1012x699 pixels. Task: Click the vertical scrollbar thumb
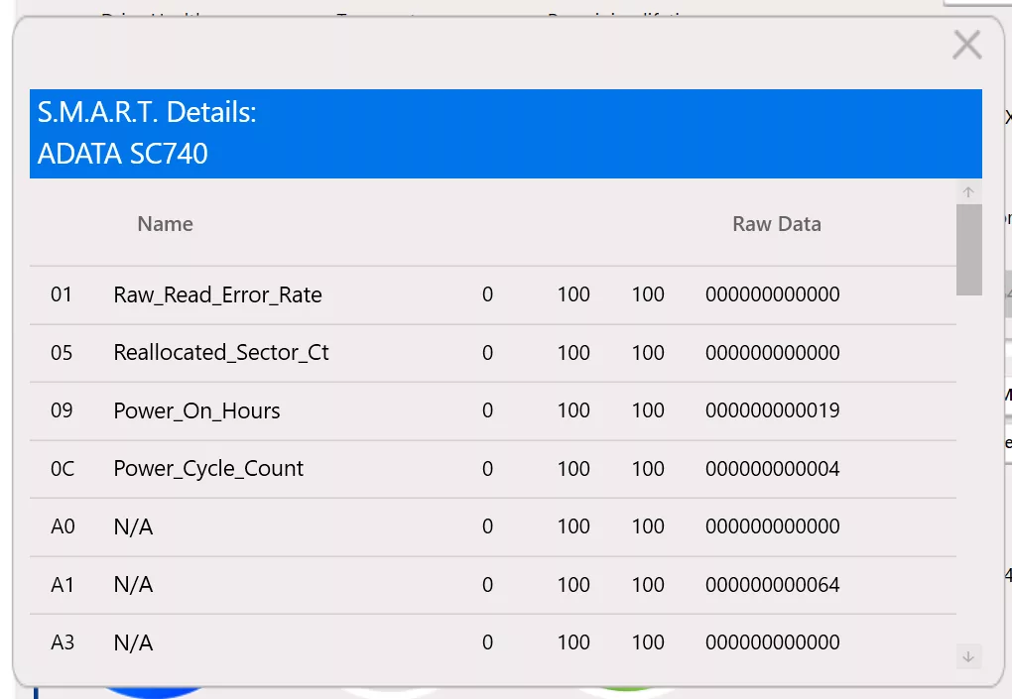click(968, 250)
